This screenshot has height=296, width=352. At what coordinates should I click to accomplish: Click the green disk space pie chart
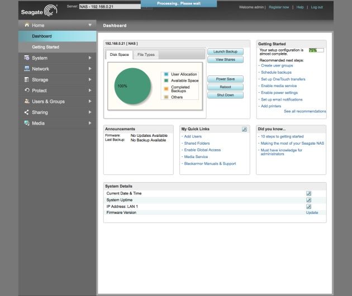click(132, 86)
